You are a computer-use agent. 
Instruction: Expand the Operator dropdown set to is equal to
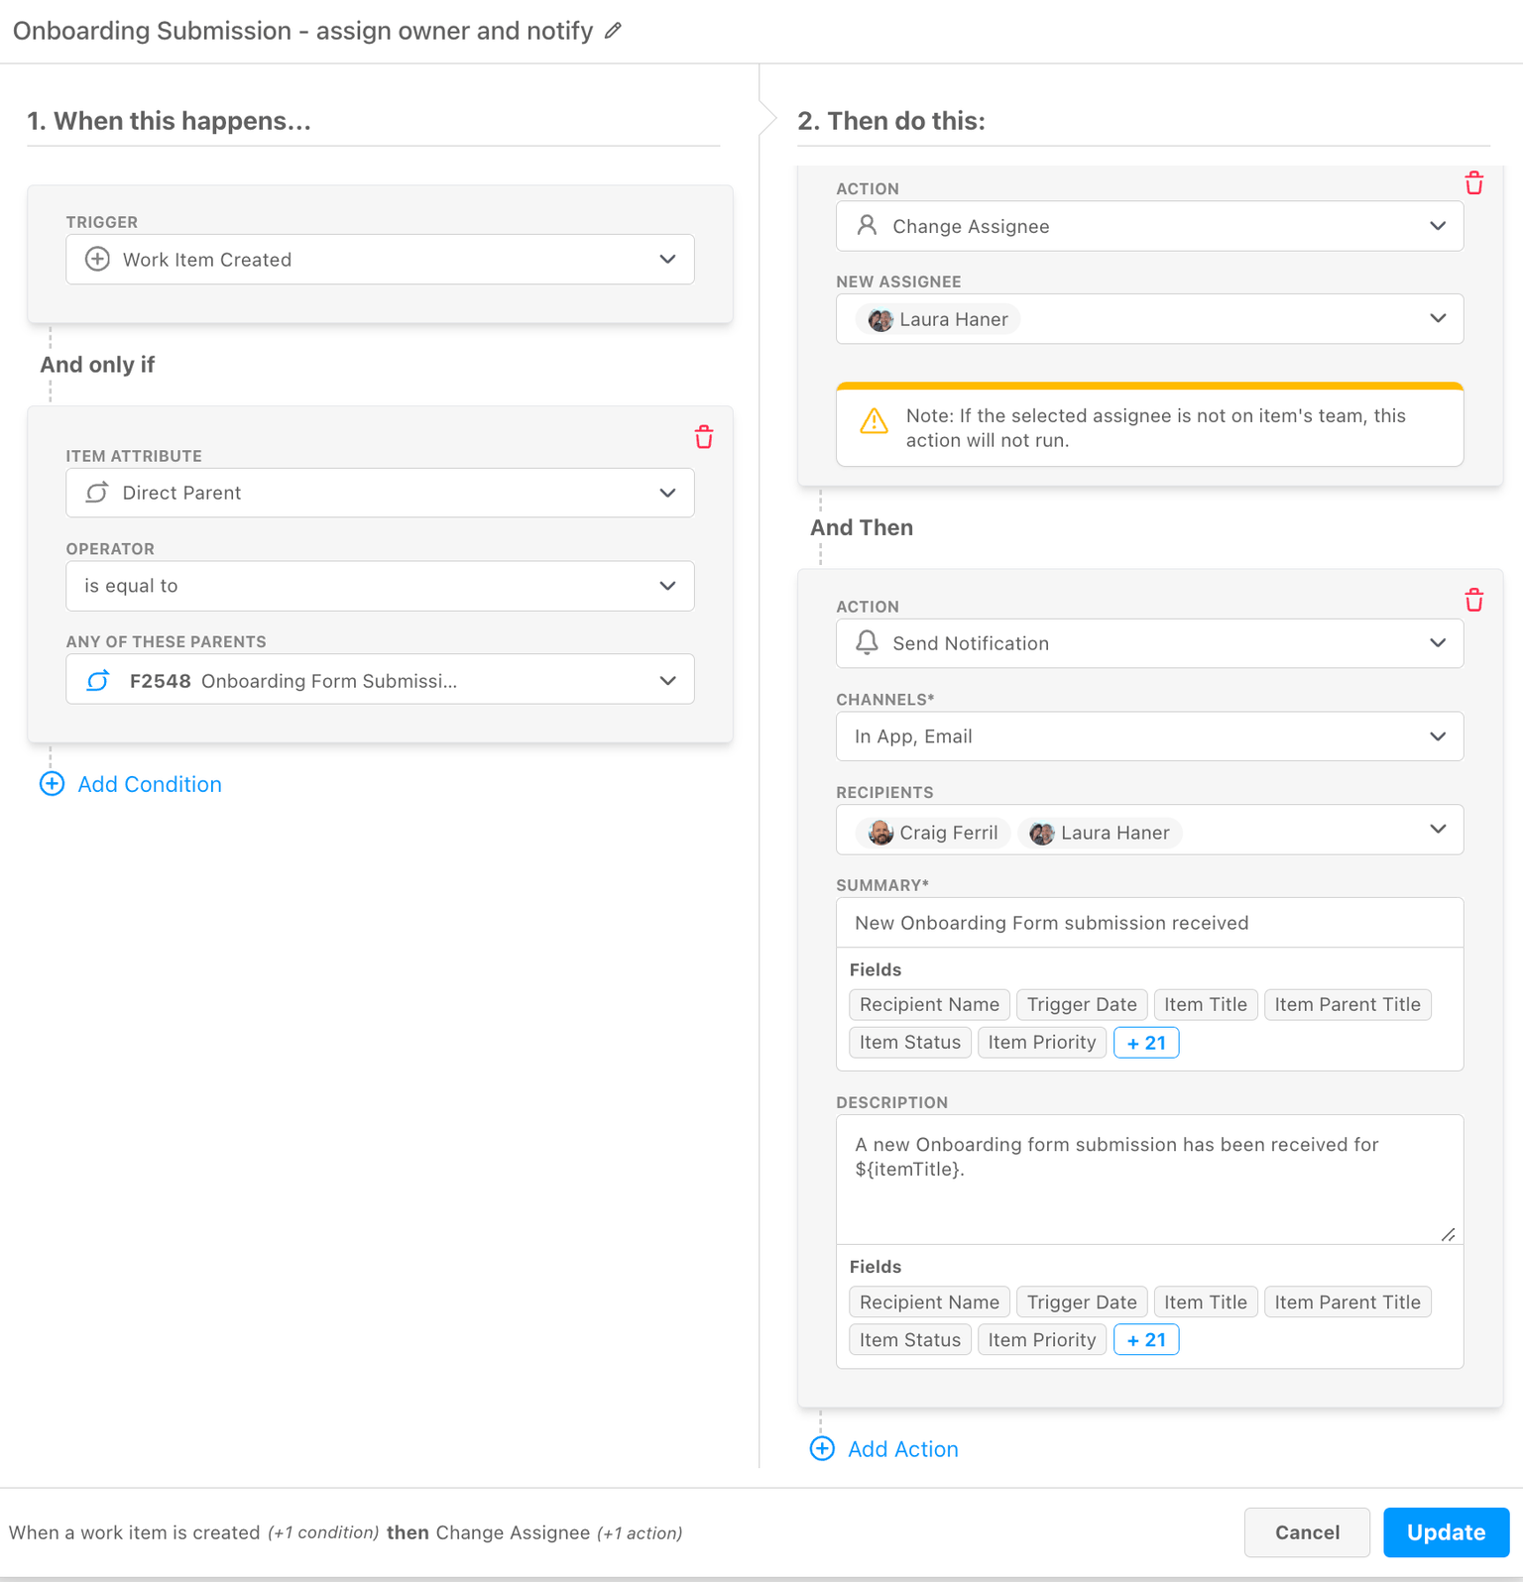380,586
